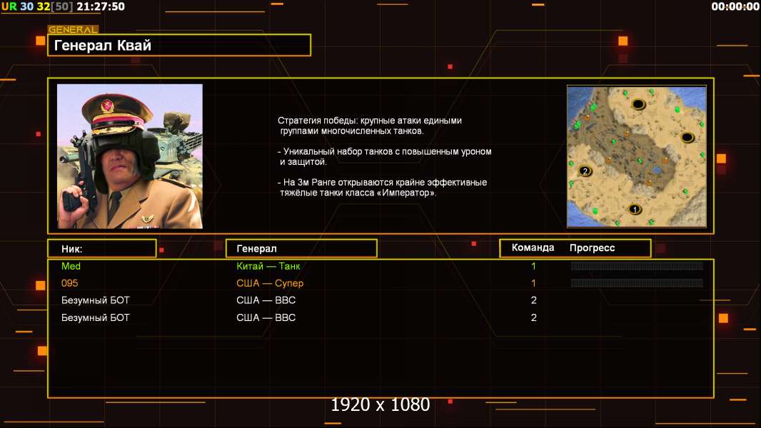This screenshot has width=761, height=428.
Task: Click the '[50]' overlay value
Action: point(62,6)
